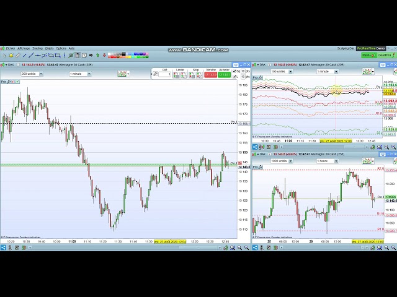The height and width of the screenshot is (297, 397).
Task: Zoom out magnifier under hourly chart
Action: click(386, 247)
